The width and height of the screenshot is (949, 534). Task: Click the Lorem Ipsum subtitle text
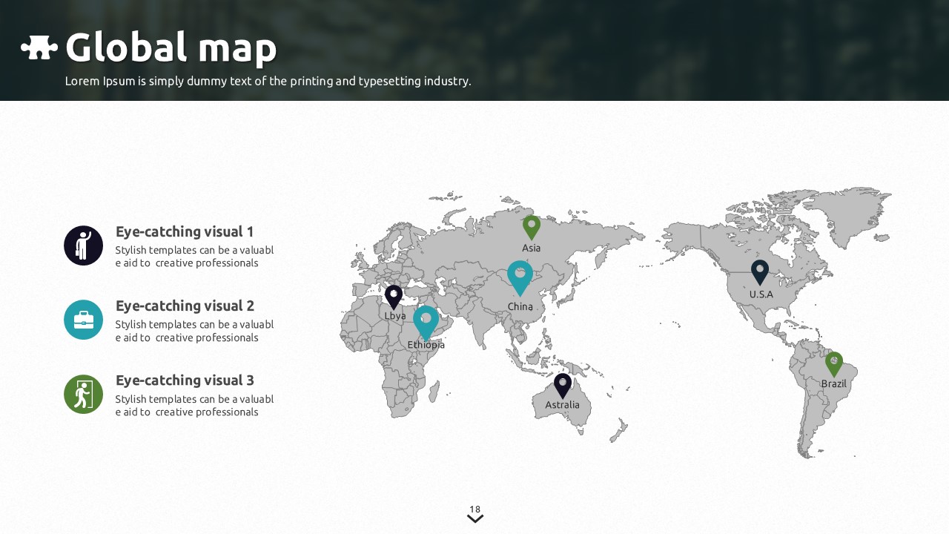[x=268, y=81]
